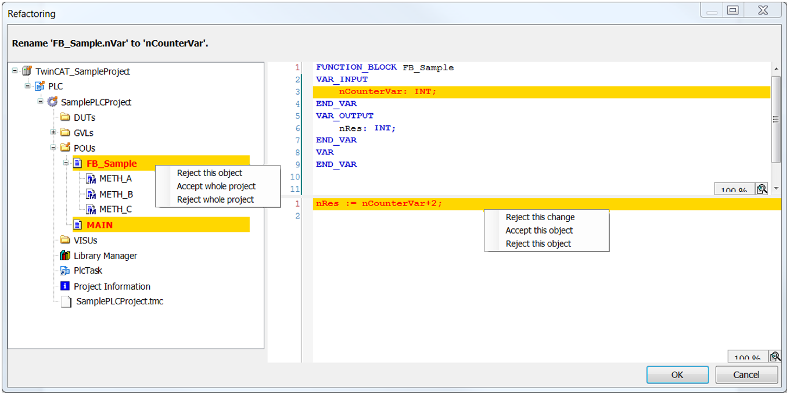
Task: Select the 'FB_Sample' tree item text
Action: pos(112,164)
